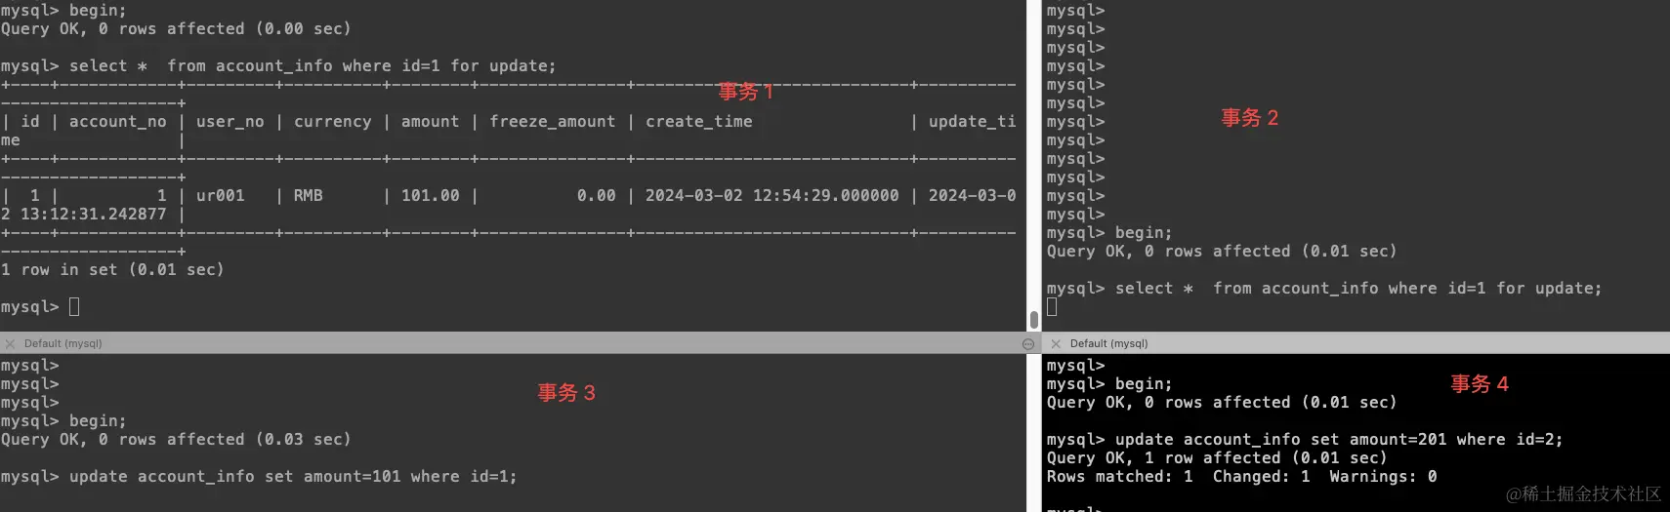Viewport: 1670px width, 512px height.
Task: Click the 'user_no' column header
Action: [x=230, y=122]
